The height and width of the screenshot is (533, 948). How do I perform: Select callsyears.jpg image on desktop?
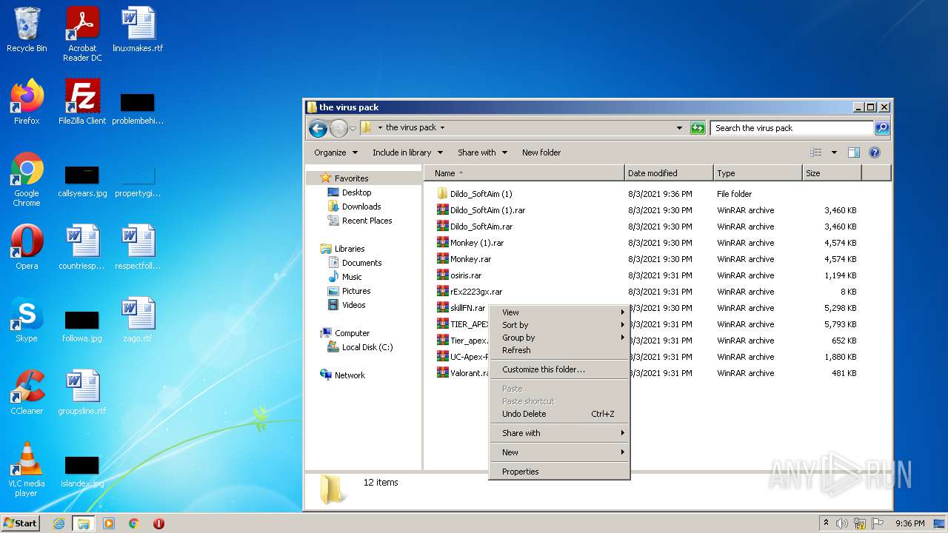coord(82,181)
